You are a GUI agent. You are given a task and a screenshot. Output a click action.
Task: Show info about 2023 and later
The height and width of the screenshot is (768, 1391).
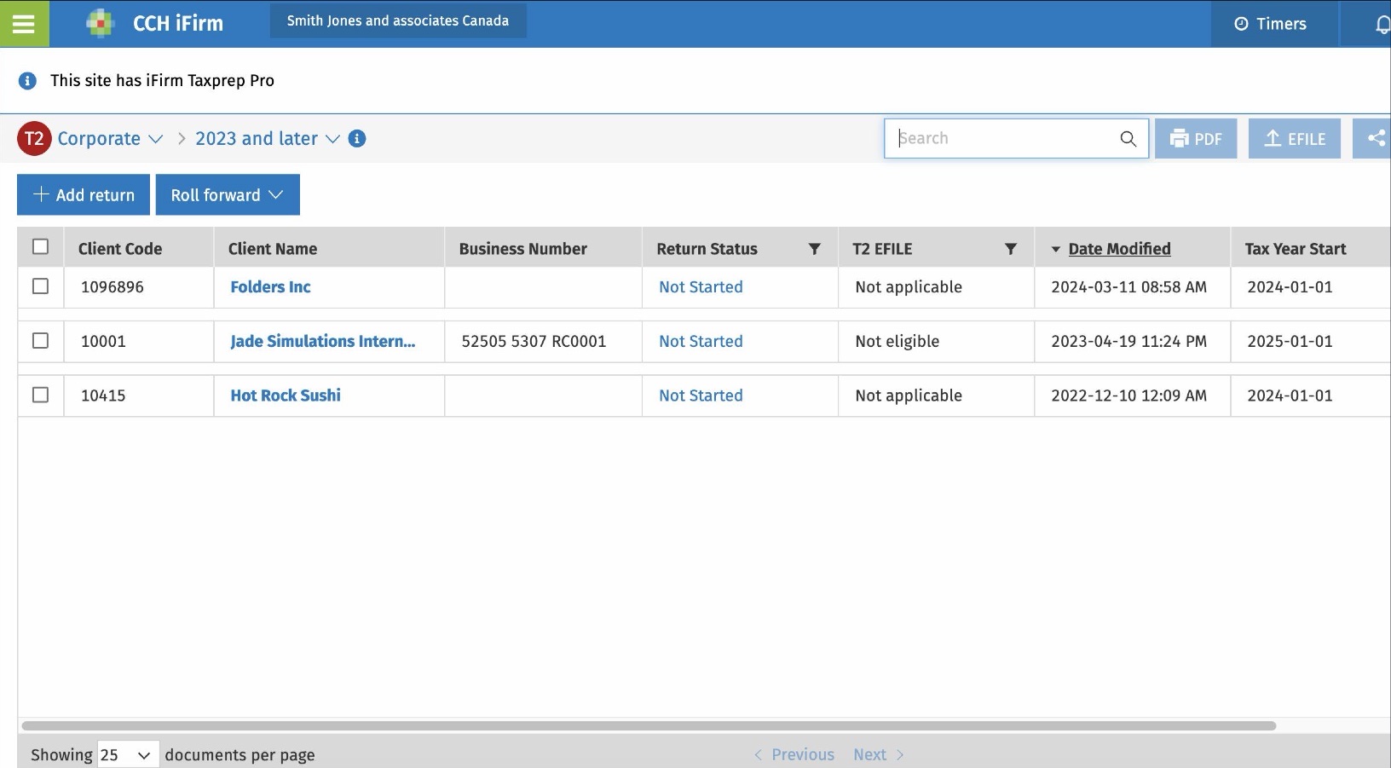pos(357,138)
